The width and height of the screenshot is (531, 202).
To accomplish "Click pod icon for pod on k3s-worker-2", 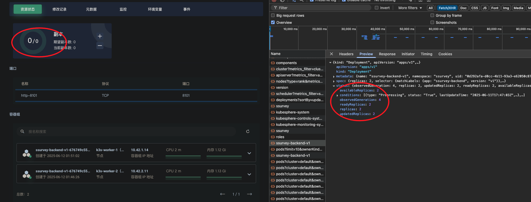I will (27, 174).
